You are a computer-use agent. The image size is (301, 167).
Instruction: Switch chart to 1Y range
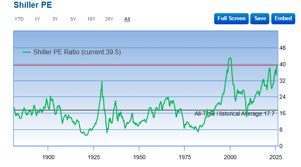(x=37, y=19)
